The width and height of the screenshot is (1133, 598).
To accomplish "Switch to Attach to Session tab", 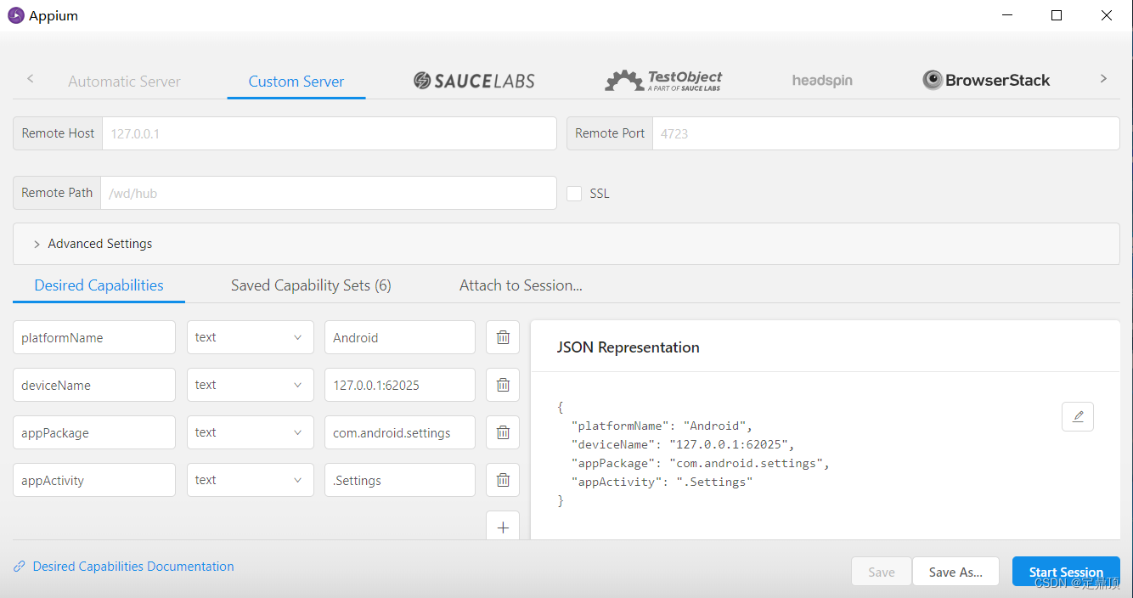I will (x=521, y=285).
